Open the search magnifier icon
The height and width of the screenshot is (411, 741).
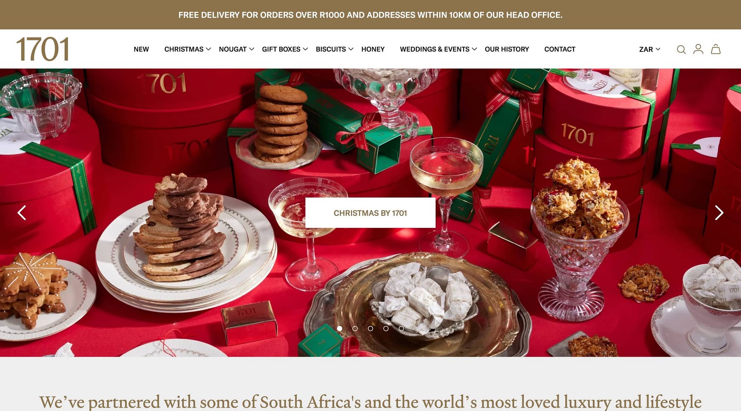681,49
